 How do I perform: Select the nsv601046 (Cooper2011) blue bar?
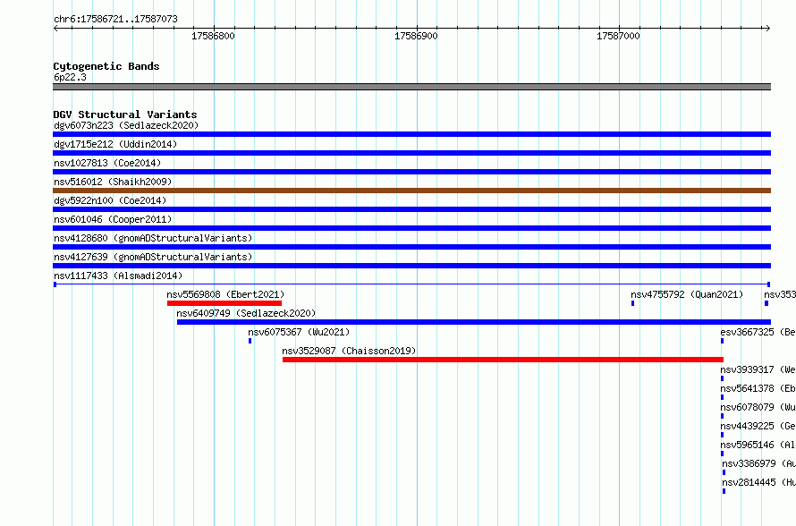[x=411, y=228]
